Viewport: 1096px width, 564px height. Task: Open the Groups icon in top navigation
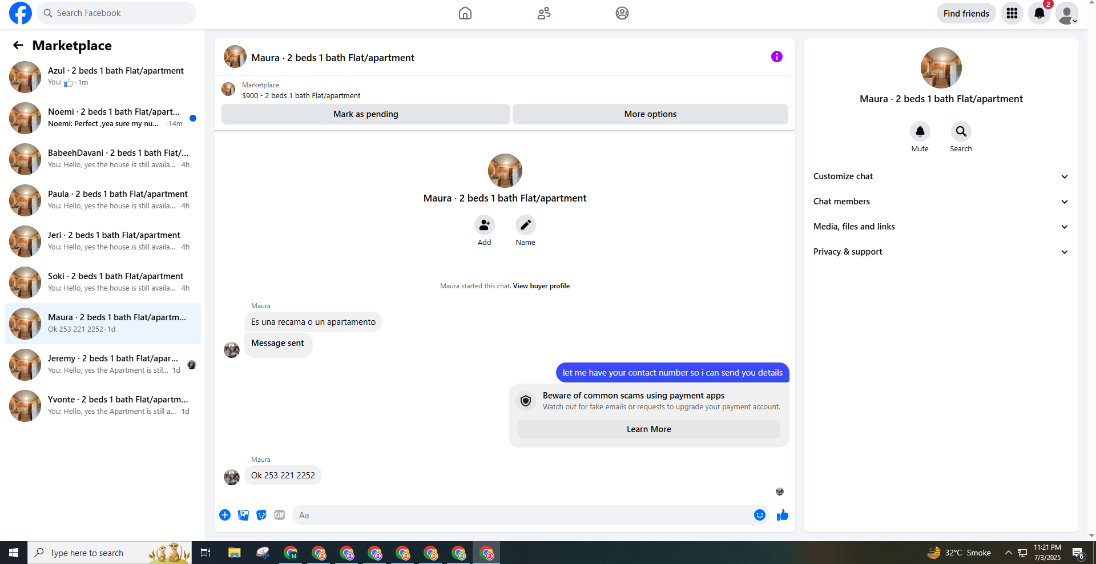pos(622,13)
